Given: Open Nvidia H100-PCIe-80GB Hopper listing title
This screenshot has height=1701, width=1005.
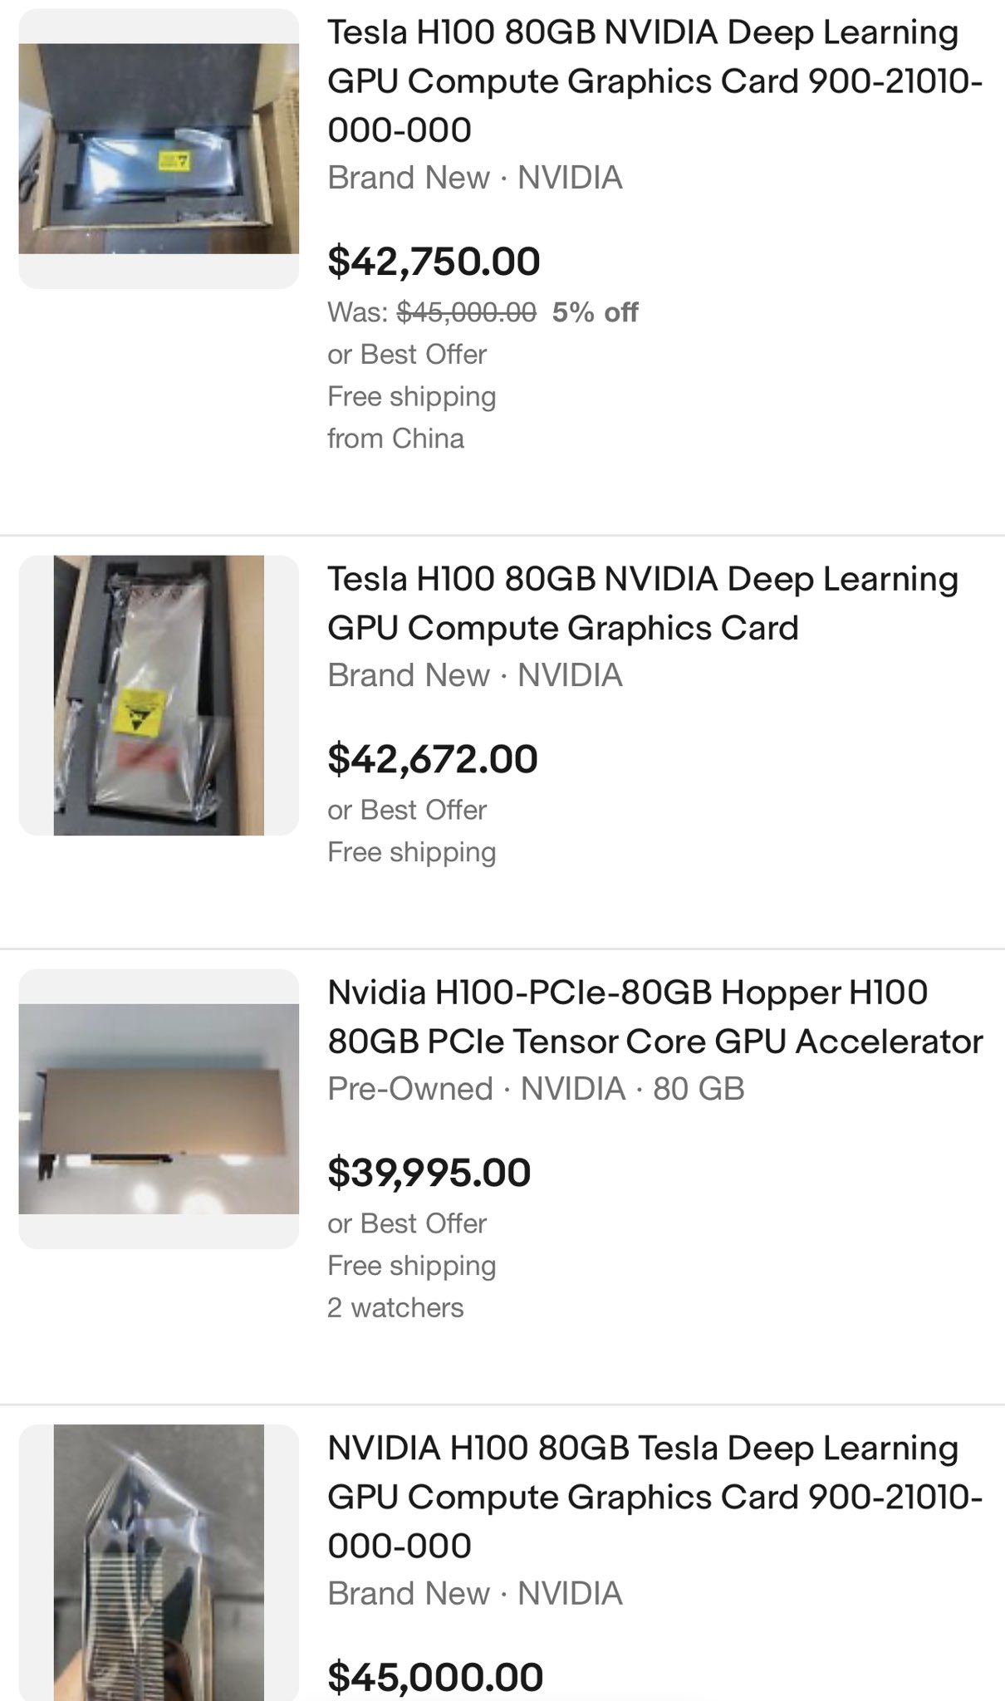Looking at the screenshot, I should pos(654,1017).
